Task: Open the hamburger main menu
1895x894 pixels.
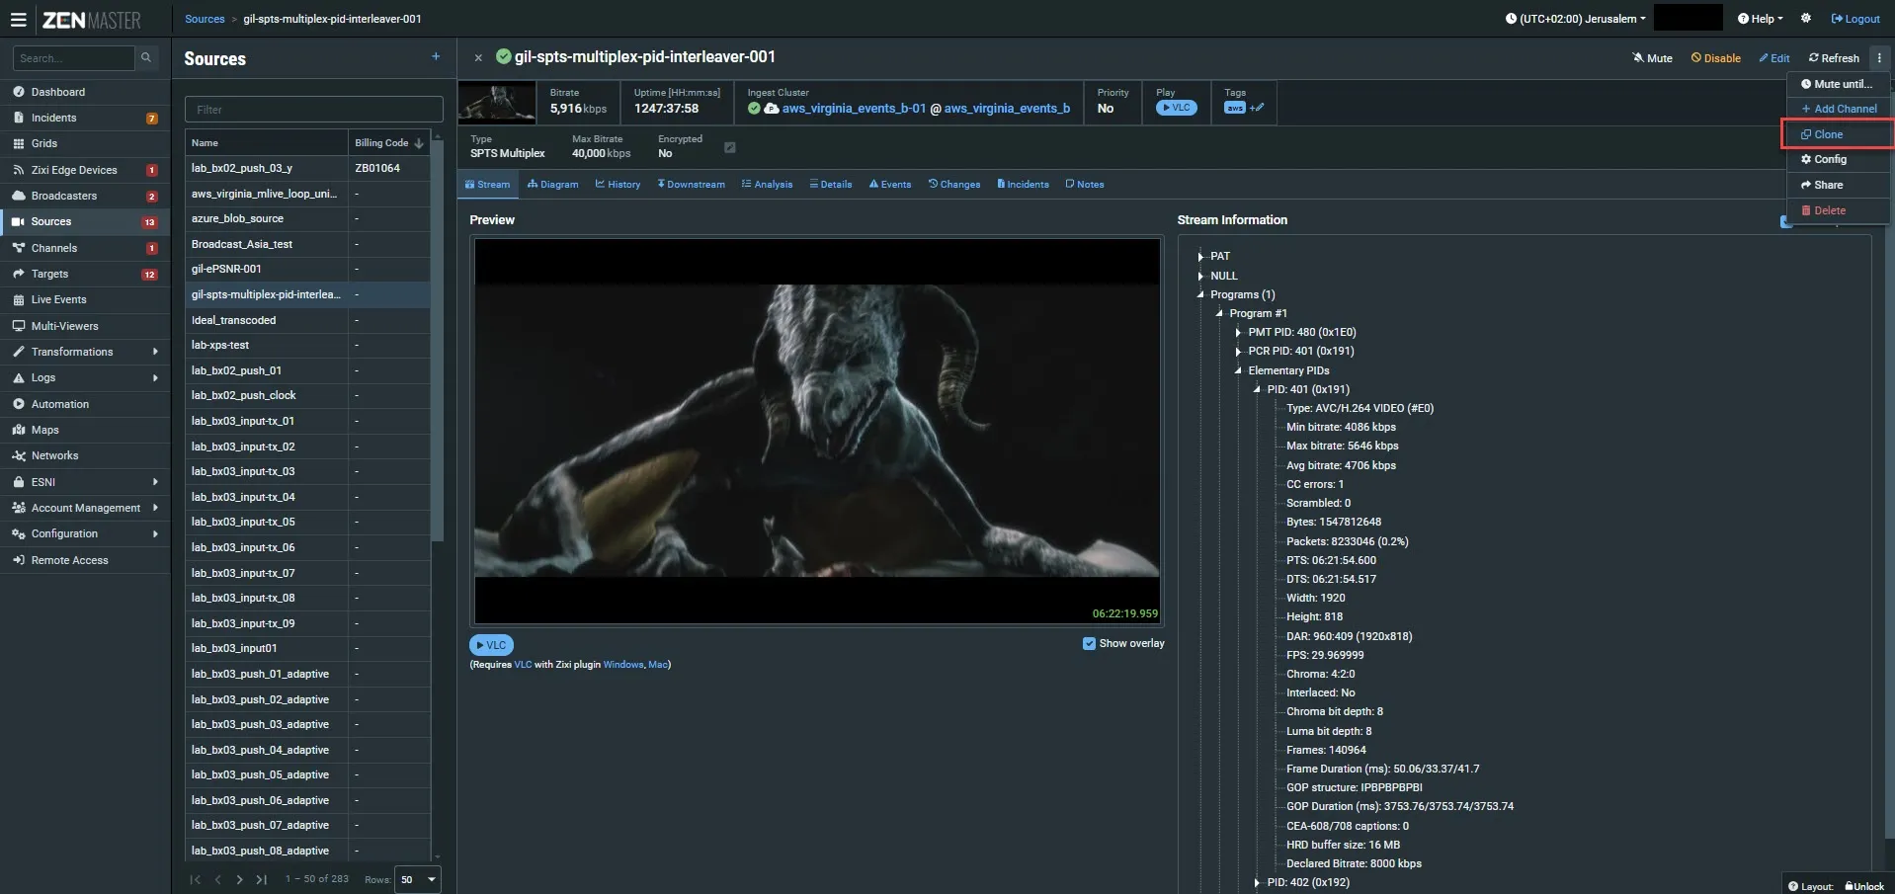Action: tap(18, 20)
